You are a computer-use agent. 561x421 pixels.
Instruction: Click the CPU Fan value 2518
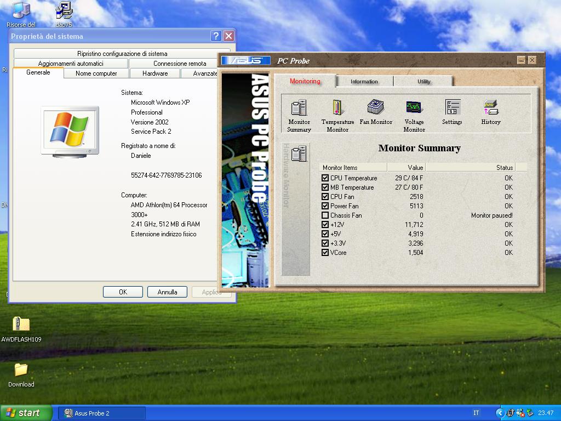tap(416, 197)
